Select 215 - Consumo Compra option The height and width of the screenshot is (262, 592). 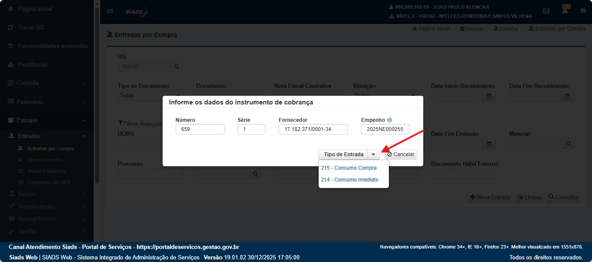pos(348,168)
